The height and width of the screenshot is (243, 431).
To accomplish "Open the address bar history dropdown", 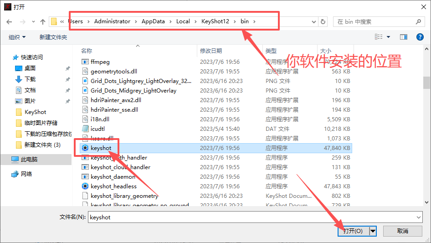I will [313, 22].
